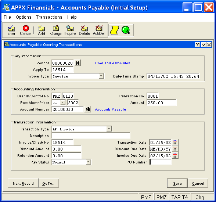Click the Control No field 0110
The width and height of the screenshot is (216, 202).
click(x=68, y=96)
